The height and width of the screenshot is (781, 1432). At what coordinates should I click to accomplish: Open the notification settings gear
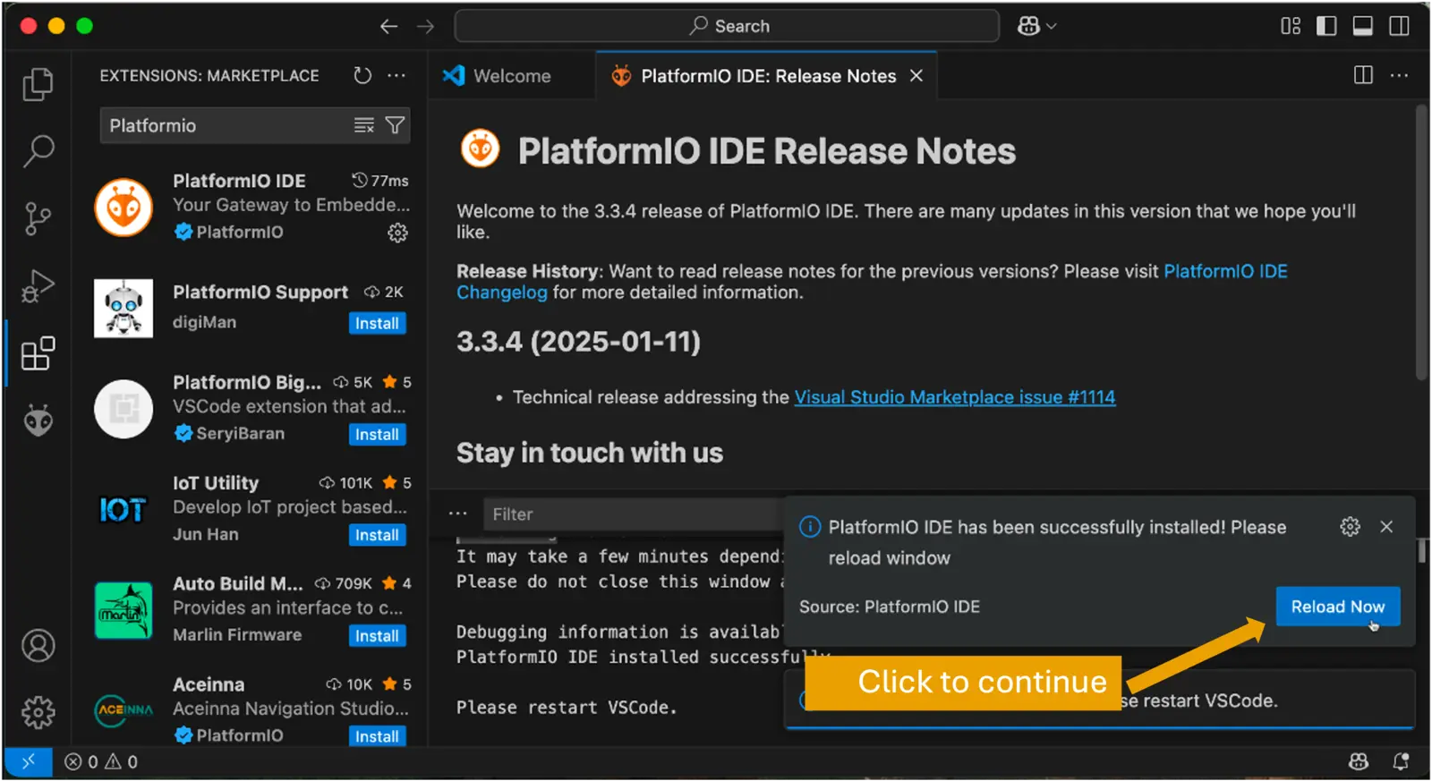point(1350,527)
